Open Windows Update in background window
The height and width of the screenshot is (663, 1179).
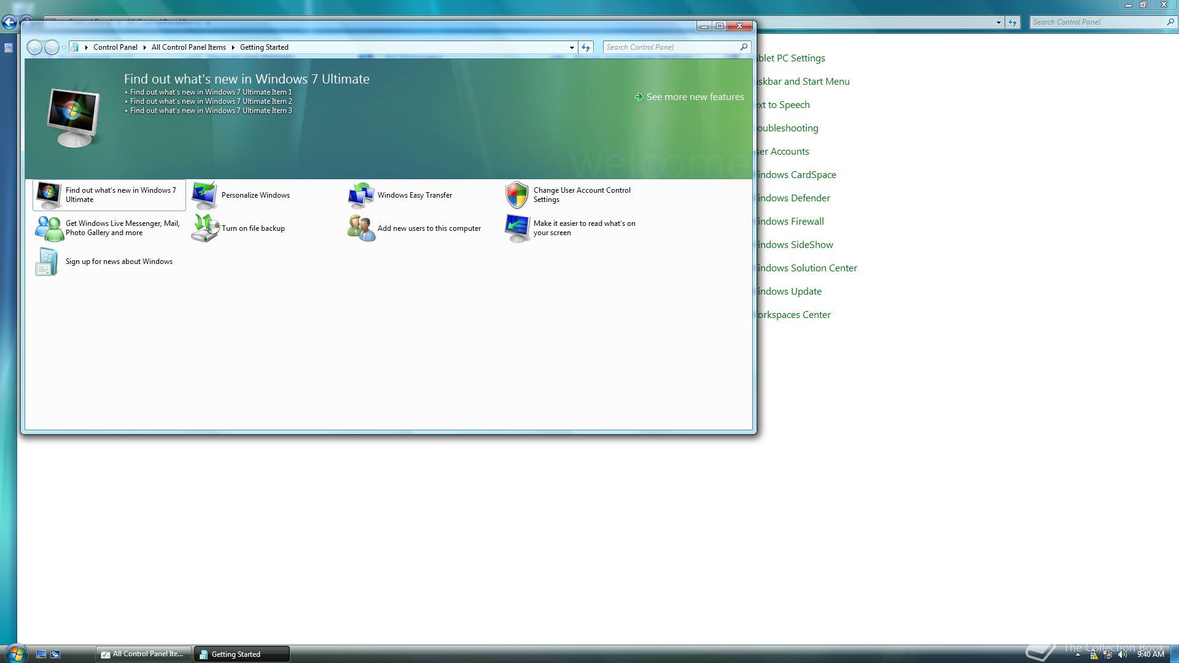(789, 292)
